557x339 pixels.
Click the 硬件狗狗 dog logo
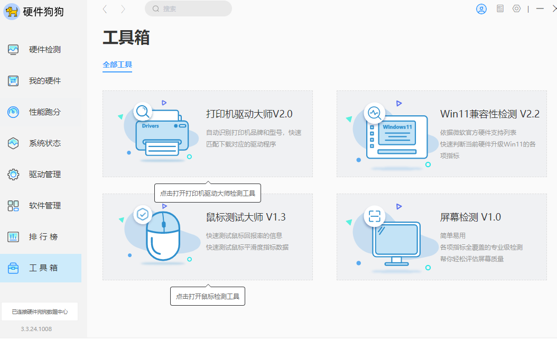click(11, 11)
